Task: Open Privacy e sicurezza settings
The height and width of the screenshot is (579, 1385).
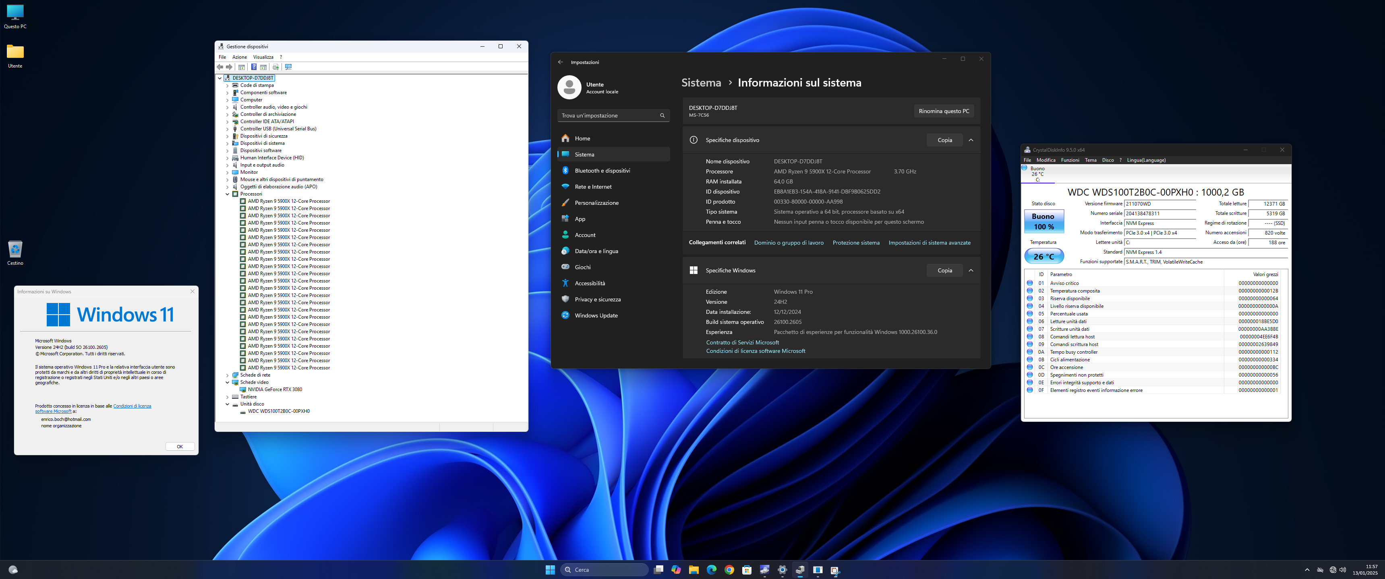Action: tap(613, 300)
